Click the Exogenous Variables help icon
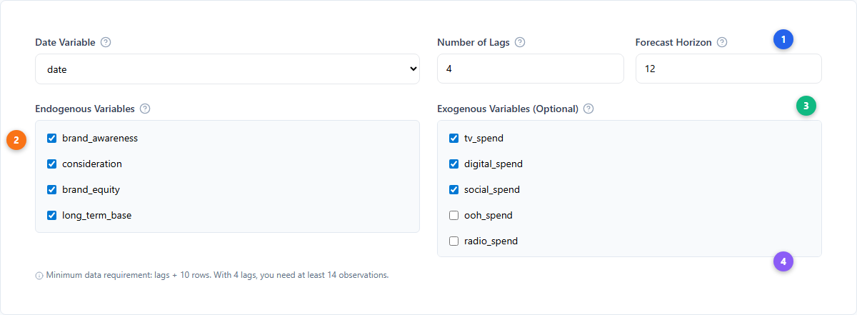The width and height of the screenshot is (857, 315). (x=588, y=109)
